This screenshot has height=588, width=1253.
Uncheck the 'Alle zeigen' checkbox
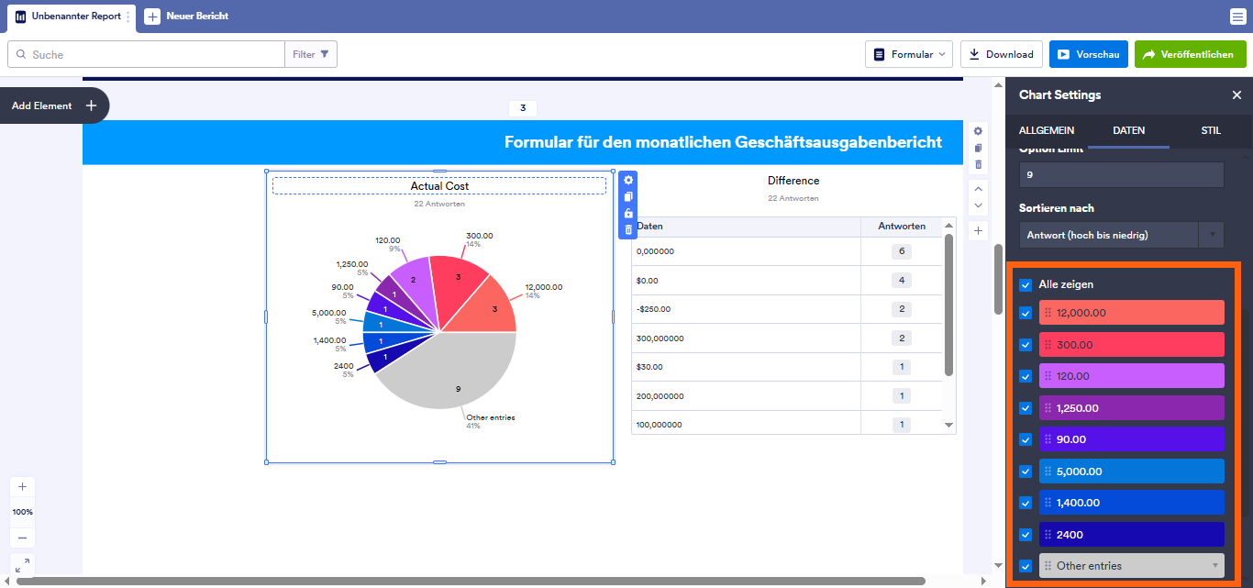pos(1025,284)
